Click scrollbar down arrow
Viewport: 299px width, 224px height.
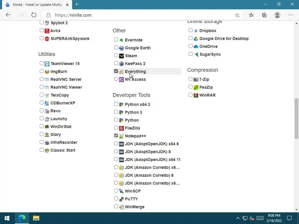(296, 210)
